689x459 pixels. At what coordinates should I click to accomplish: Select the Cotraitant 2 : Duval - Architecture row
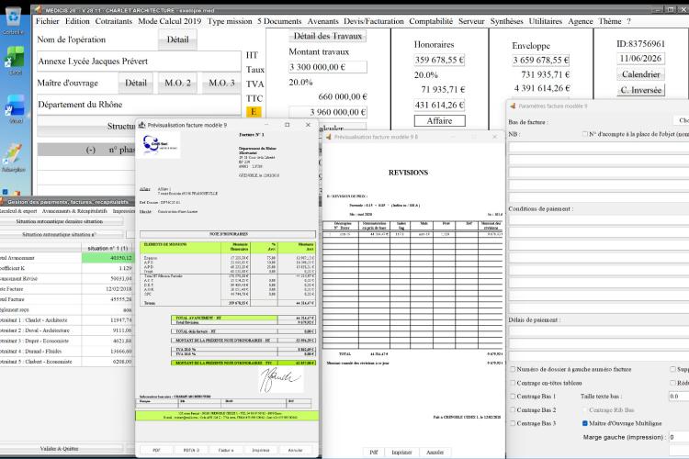[x=66, y=330]
